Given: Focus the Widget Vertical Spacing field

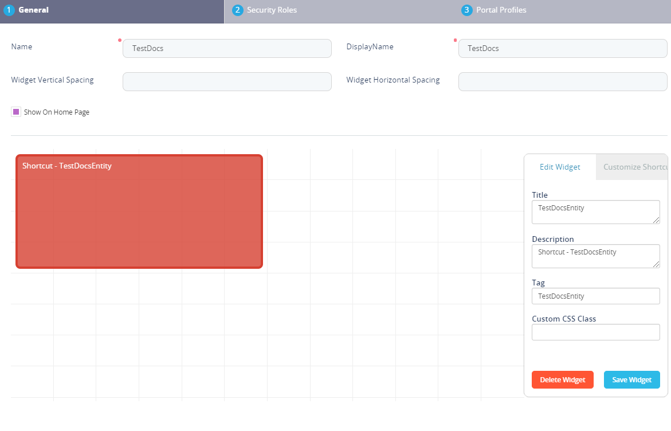Looking at the screenshot, I should (x=227, y=82).
